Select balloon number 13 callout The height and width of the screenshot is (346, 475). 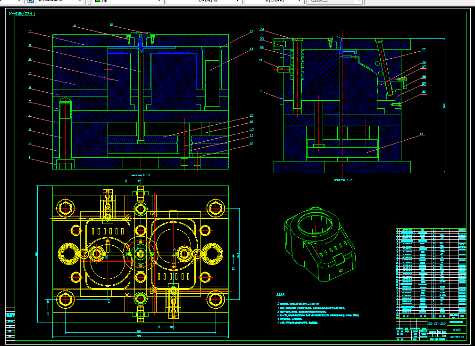(251, 32)
